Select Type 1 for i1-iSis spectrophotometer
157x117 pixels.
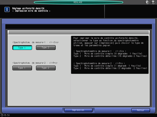coord(22,48)
